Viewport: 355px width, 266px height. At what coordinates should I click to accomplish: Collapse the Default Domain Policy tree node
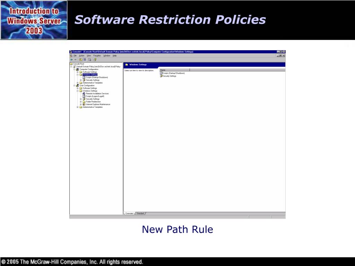pyautogui.click(x=71, y=66)
